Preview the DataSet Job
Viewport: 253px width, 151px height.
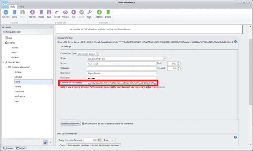65,14
